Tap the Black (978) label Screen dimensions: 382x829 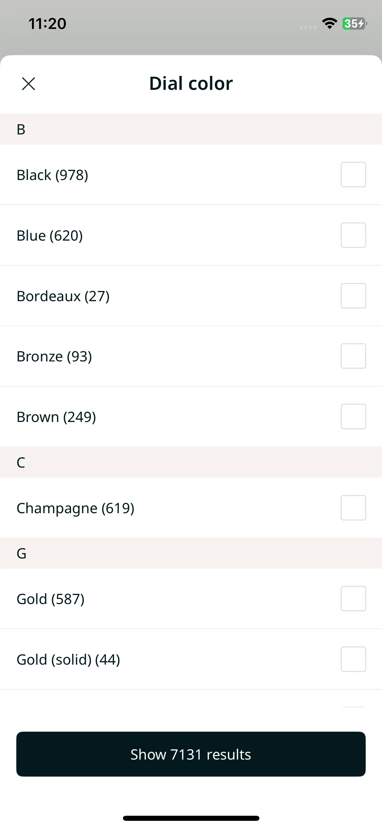(x=52, y=175)
